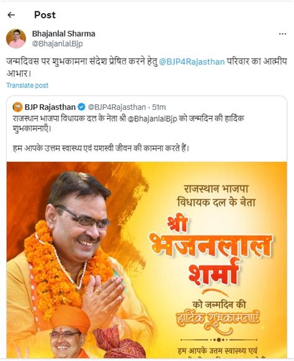Click the @BhajanlalBjp handle under the name

click(57, 44)
